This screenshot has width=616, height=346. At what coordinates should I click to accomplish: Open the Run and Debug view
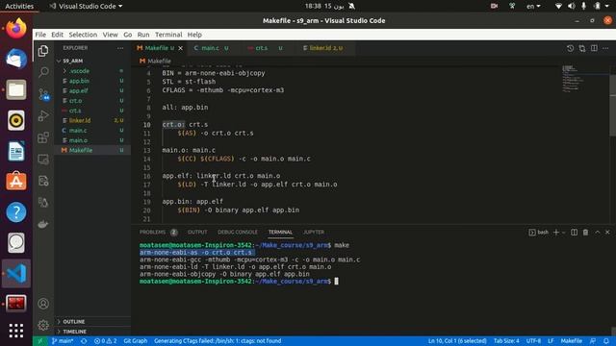43,115
